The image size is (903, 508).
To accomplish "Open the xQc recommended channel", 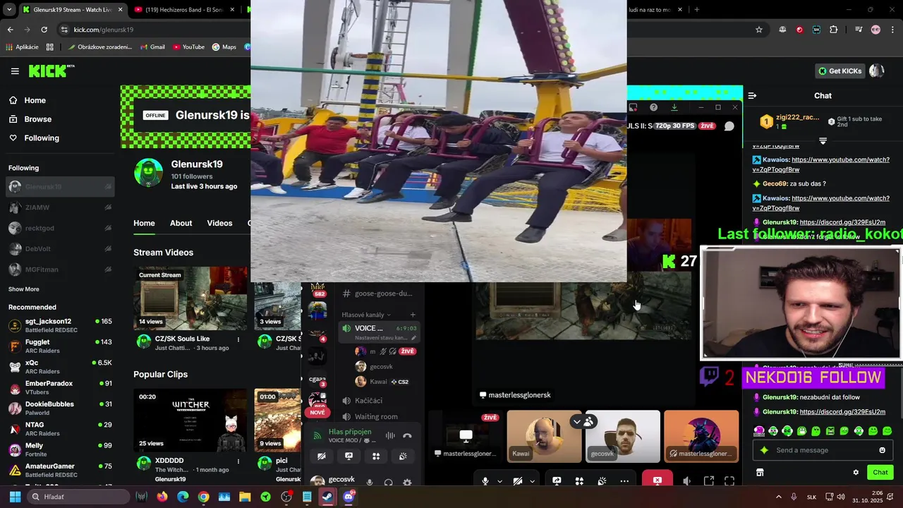I will 60,366.
